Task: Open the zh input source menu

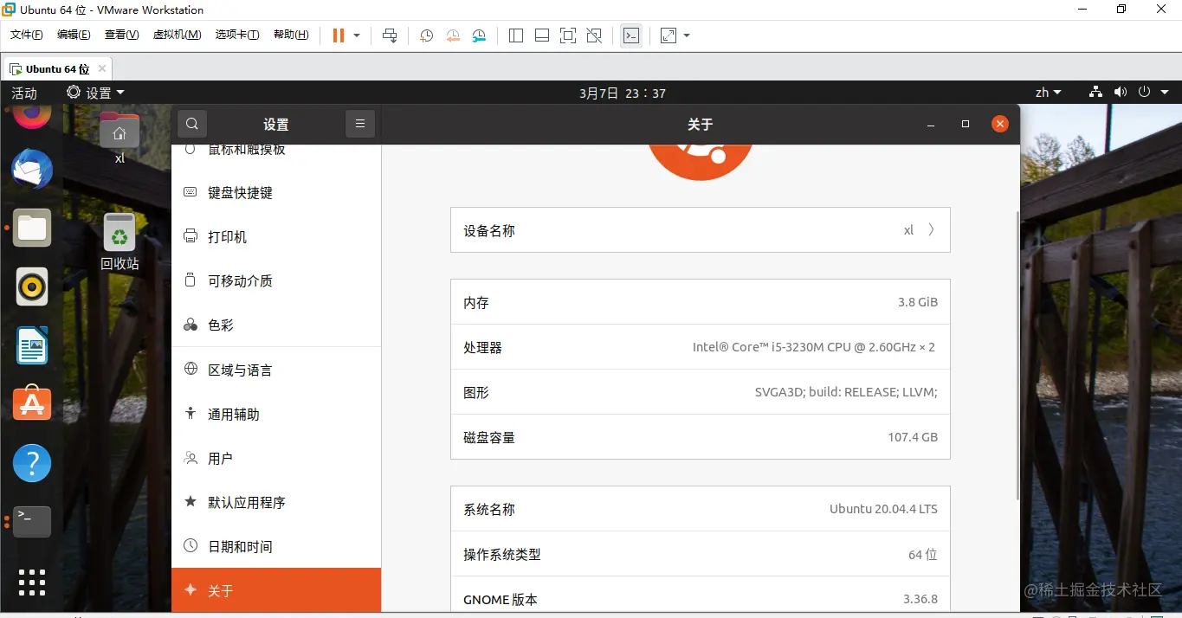Action: point(1048,93)
